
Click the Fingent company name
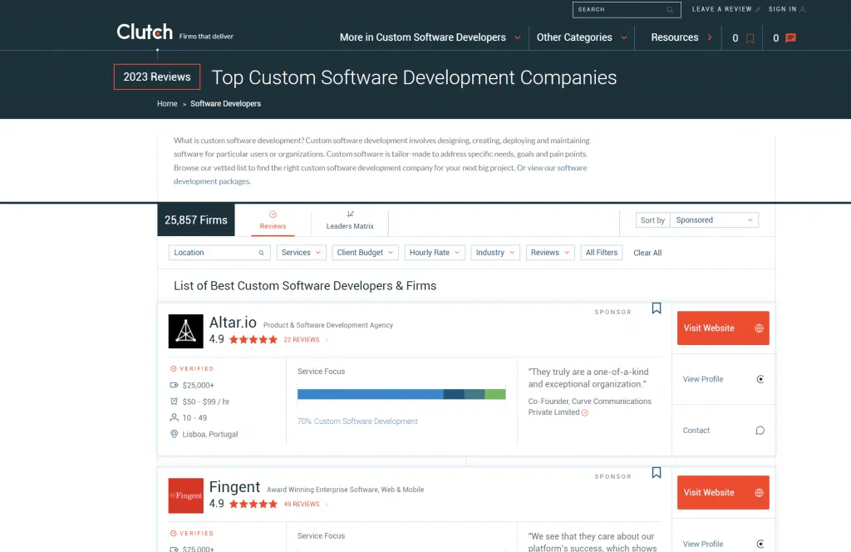234,487
